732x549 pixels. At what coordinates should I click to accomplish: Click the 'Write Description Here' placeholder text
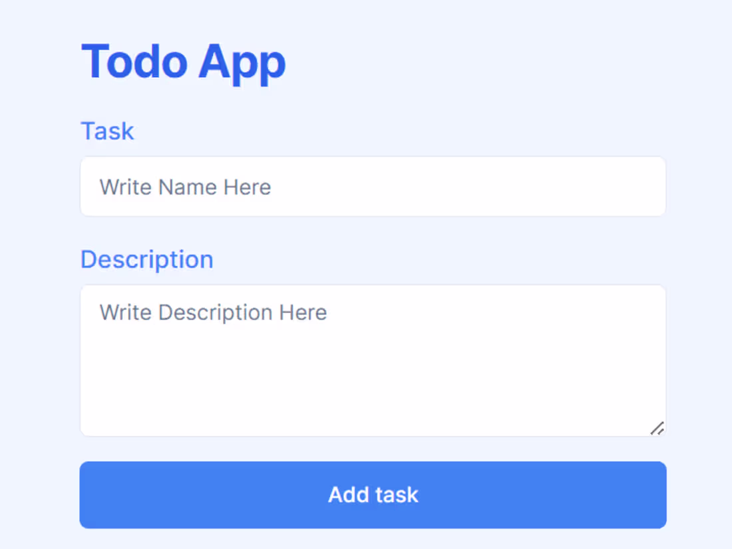click(x=213, y=312)
